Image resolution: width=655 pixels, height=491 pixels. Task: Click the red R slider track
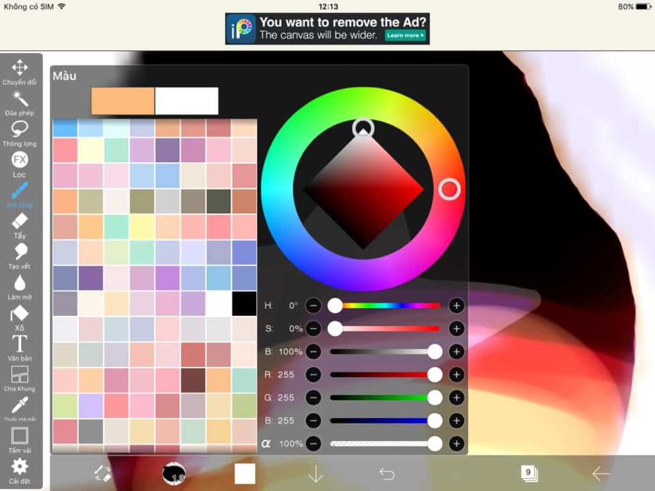(385, 375)
